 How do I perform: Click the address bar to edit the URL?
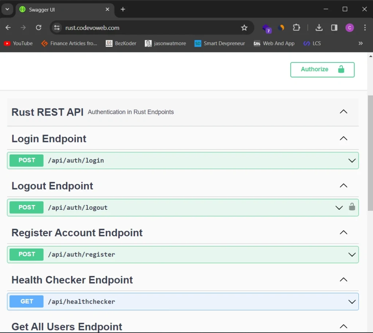coord(146,28)
